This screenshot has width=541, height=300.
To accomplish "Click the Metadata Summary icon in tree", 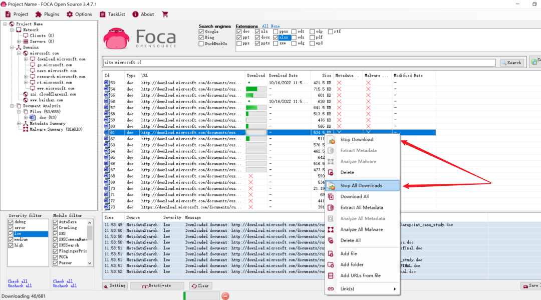I will [26, 123].
